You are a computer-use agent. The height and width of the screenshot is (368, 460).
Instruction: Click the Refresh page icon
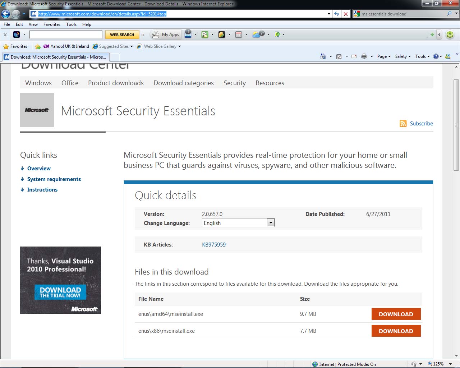click(x=337, y=14)
